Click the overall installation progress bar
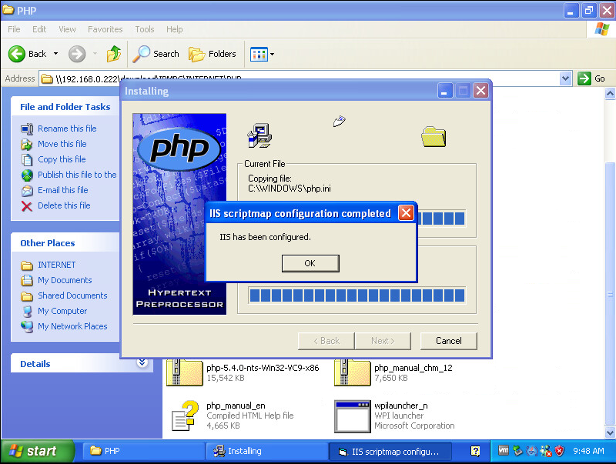 click(x=357, y=296)
